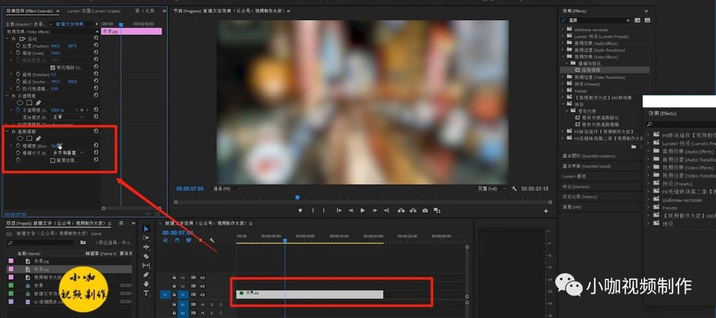The image size is (716, 318).
Task: Open the blend mode dropdown
Action: [67, 117]
